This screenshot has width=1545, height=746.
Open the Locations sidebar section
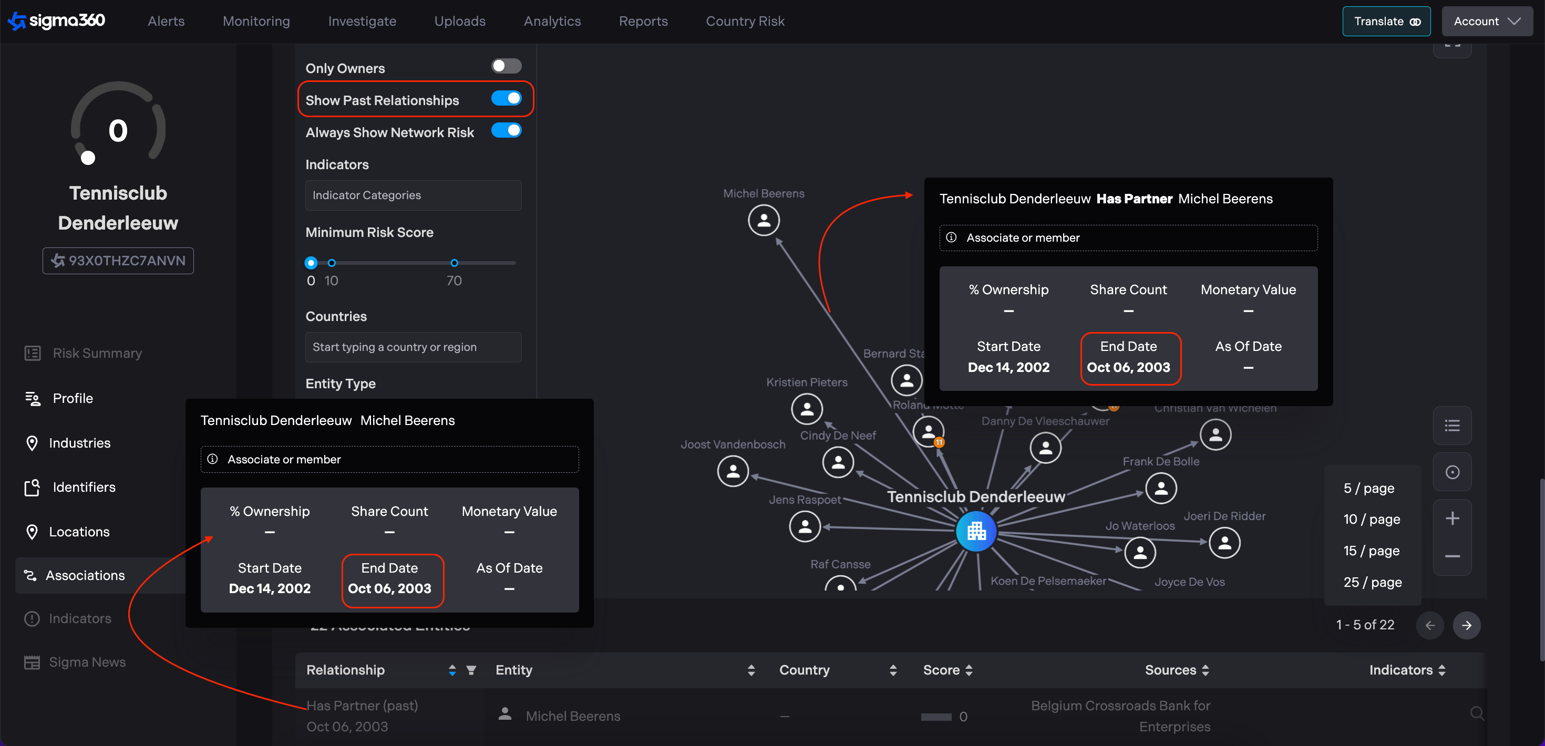tap(79, 531)
